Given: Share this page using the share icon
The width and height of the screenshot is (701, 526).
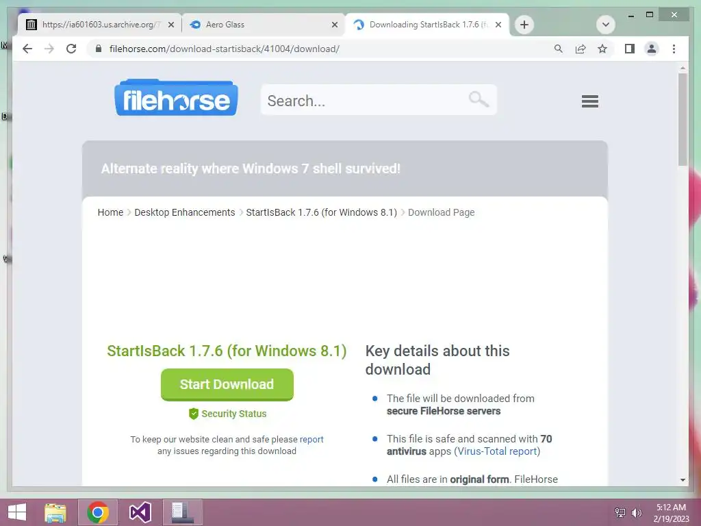Looking at the screenshot, I should tap(581, 49).
